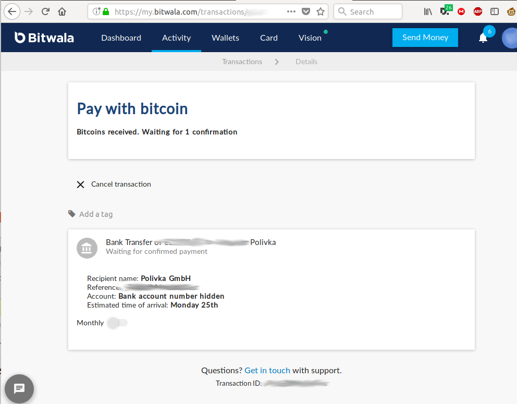
Task: Open the extension with the 26 badge
Action: 446,10
